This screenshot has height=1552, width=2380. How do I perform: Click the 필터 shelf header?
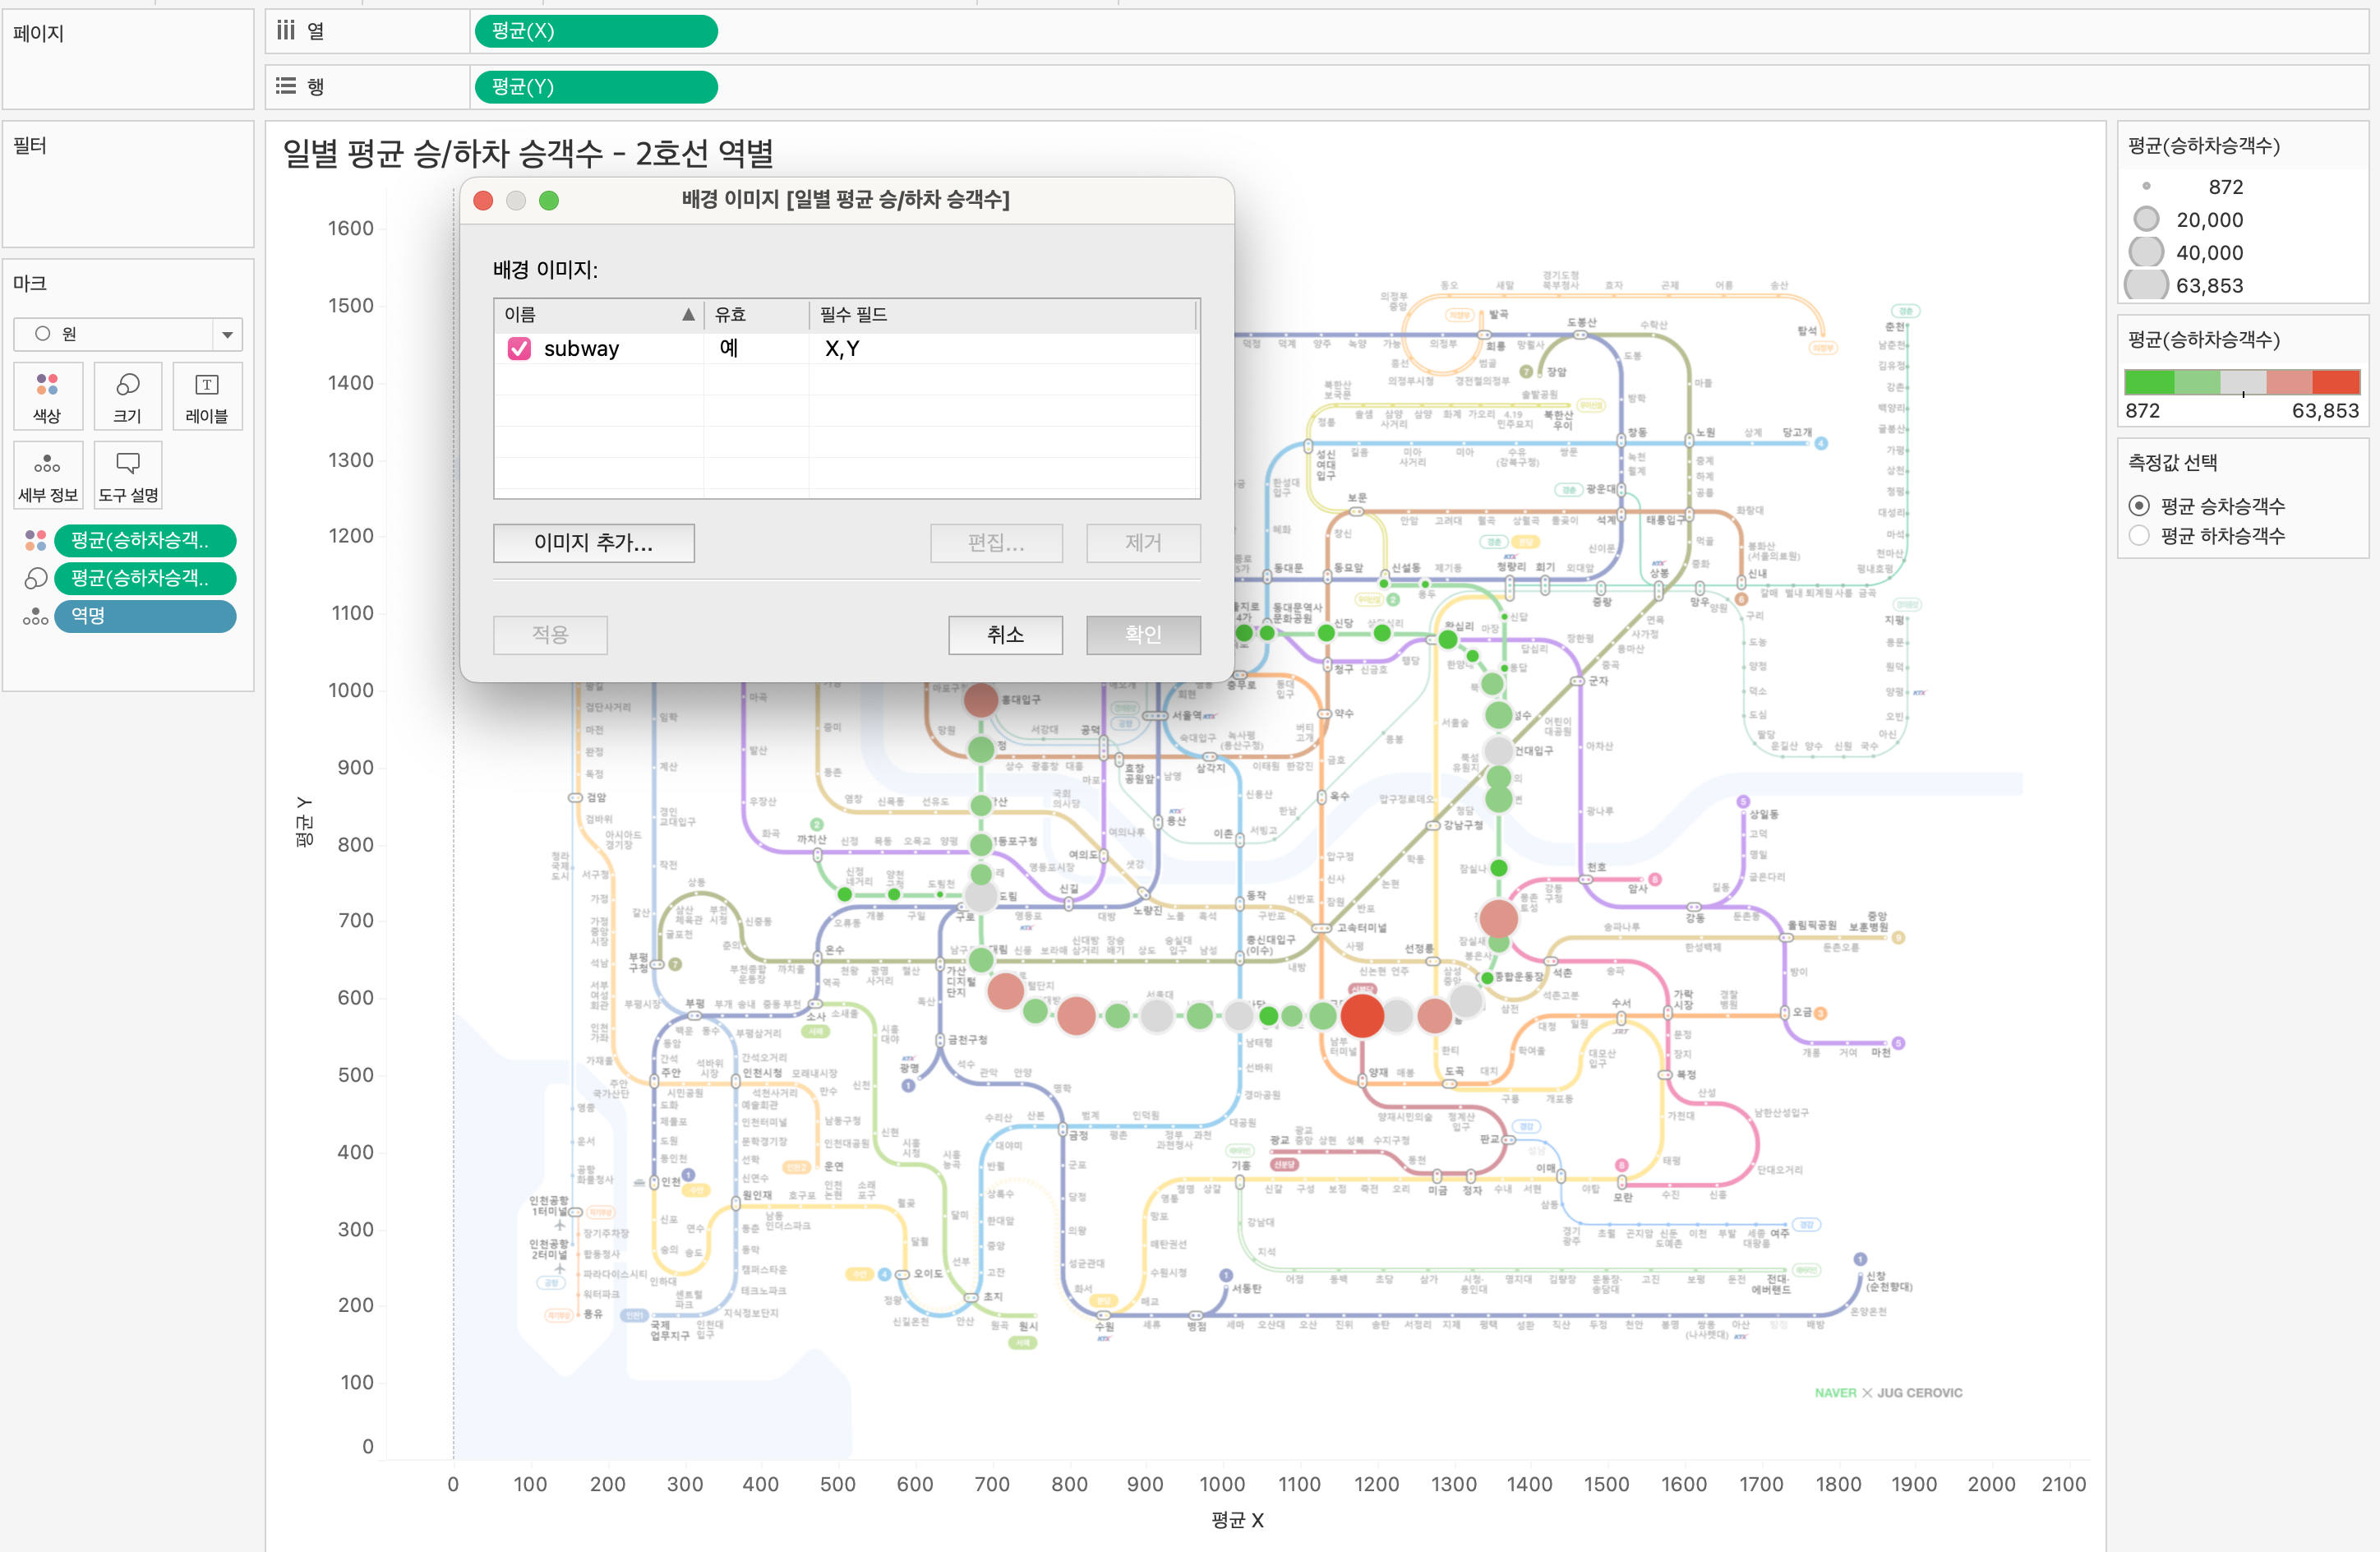pos(30,146)
